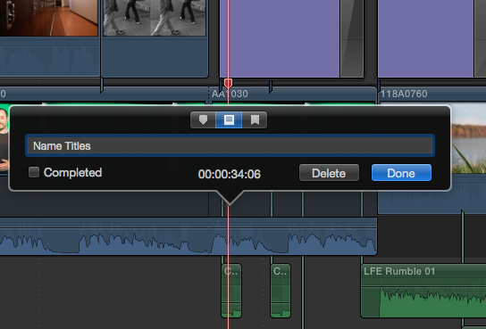Select the second small green C.. audio clip
The image size is (486, 329).
pyautogui.click(x=281, y=291)
